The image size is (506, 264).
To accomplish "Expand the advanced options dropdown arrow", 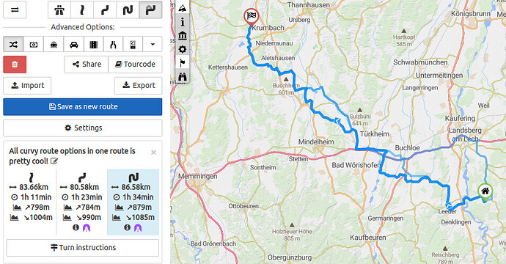I will tap(153, 44).
